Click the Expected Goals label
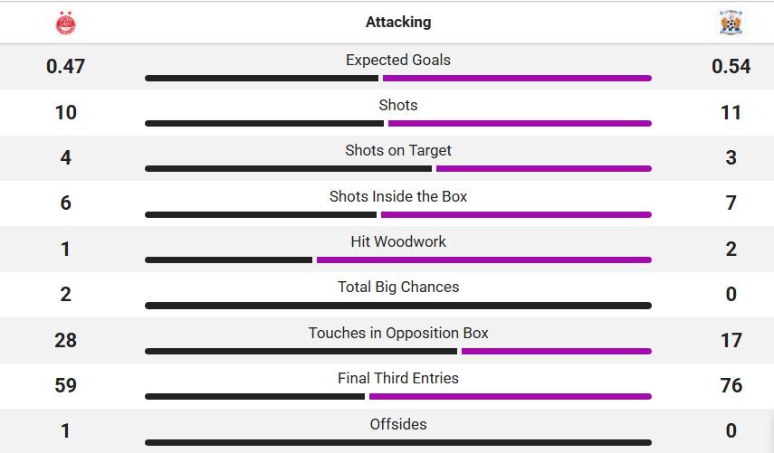The height and width of the screenshot is (453, 774). [398, 60]
